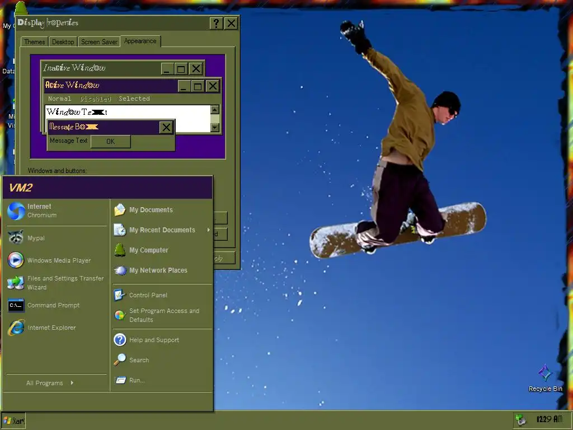The image size is (573, 430).
Task: Click Selected in preview menu
Action: pyautogui.click(x=134, y=99)
